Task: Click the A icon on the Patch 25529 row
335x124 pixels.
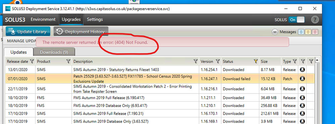Action: [302, 79]
